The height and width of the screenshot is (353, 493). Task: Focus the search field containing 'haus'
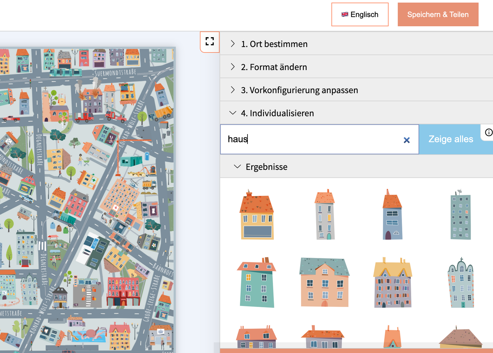(312, 139)
